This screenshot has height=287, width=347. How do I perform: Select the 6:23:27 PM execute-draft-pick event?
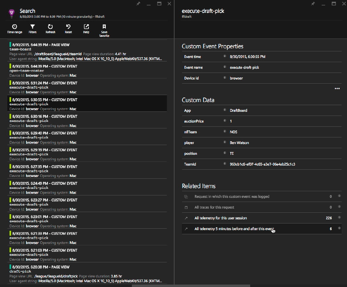point(87,204)
